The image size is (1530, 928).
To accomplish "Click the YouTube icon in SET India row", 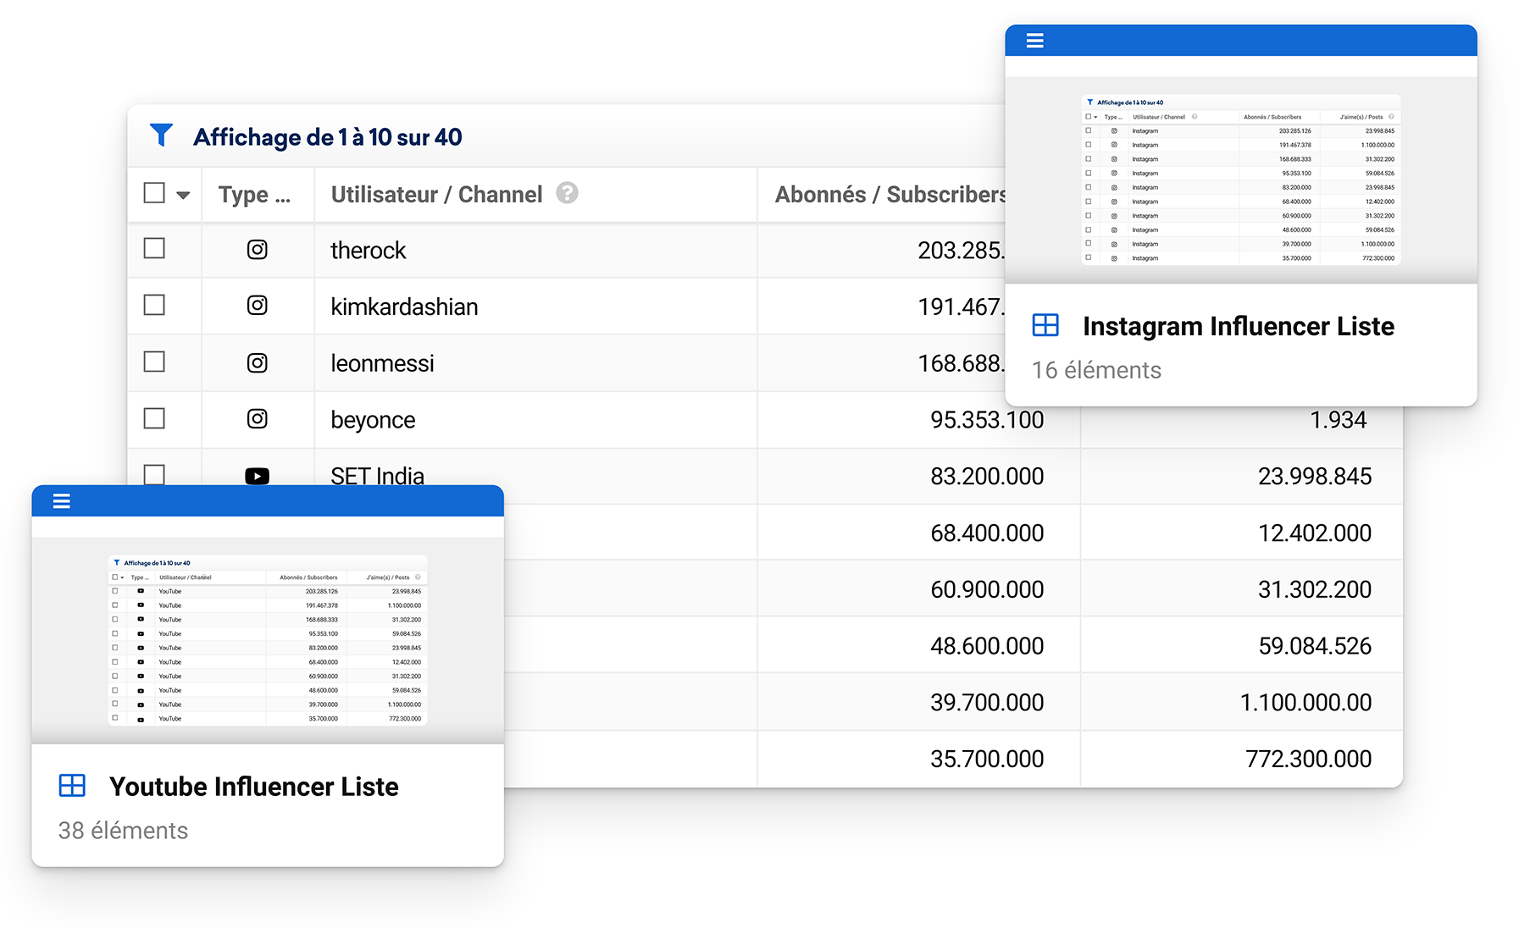I will click(257, 476).
